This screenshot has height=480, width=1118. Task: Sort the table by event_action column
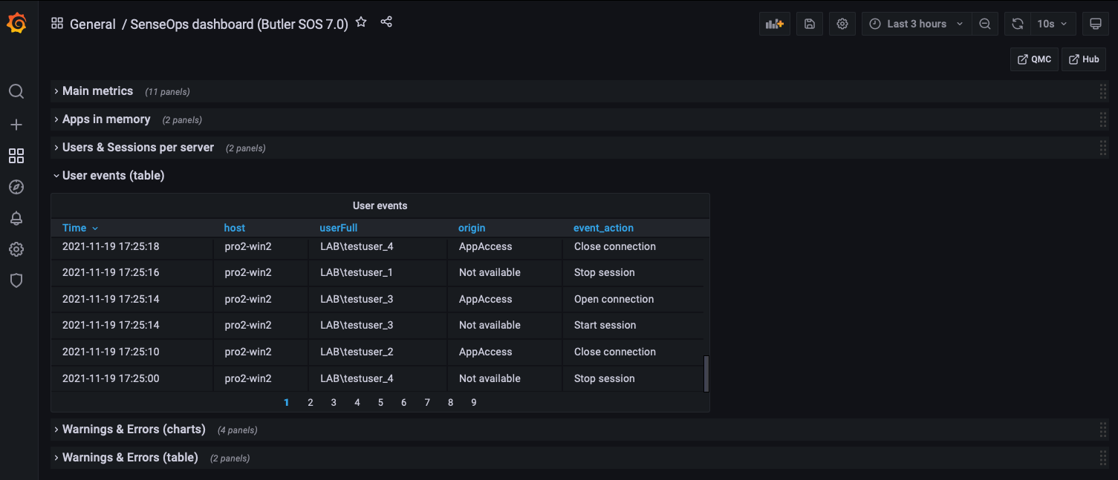[603, 228]
